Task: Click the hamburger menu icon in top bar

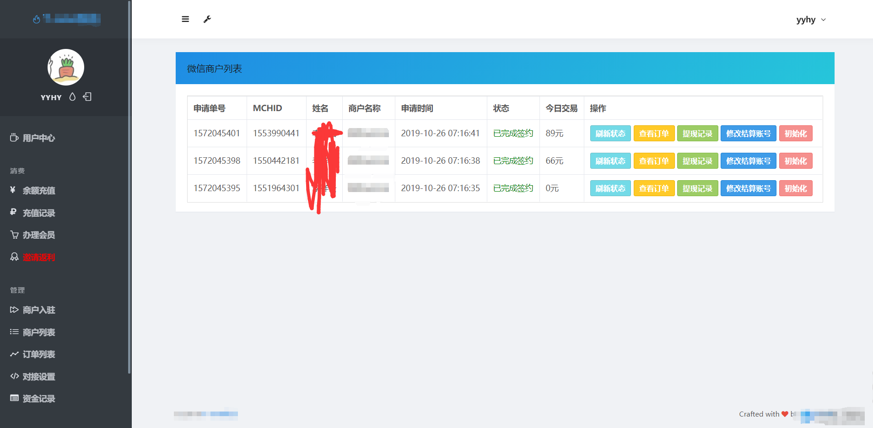Action: (x=185, y=19)
